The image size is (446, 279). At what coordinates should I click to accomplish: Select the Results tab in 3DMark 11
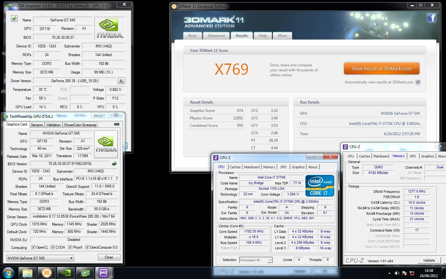[x=242, y=36]
